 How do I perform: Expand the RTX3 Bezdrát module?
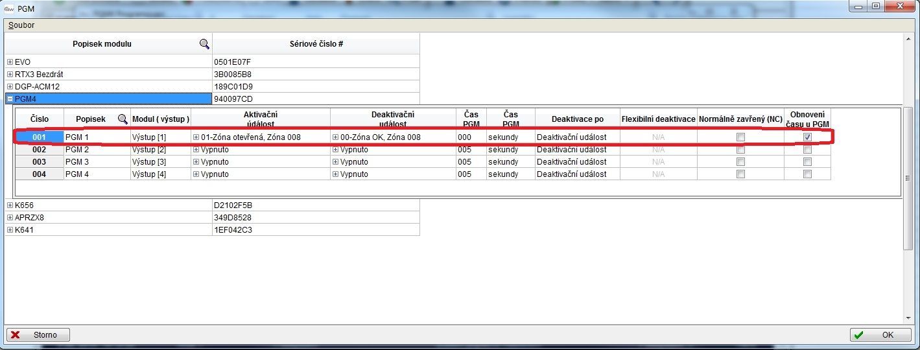coord(10,75)
